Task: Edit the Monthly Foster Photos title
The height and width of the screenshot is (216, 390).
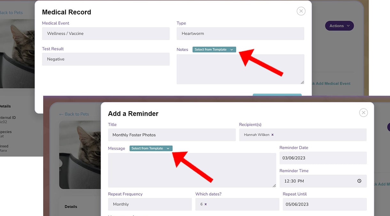Action: (x=172, y=135)
